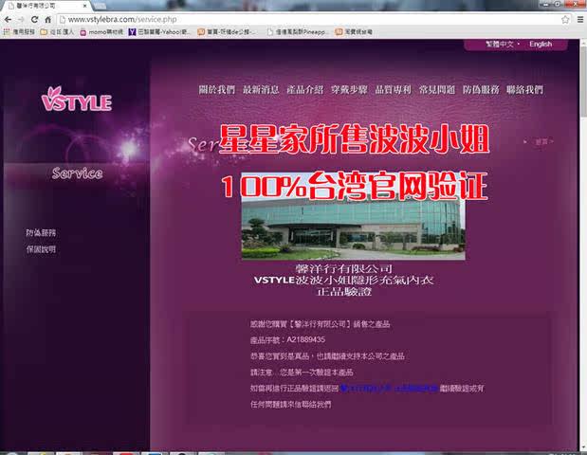587x455 pixels.
Task: Click the breadcrumb home link at right
Action: pos(541,142)
